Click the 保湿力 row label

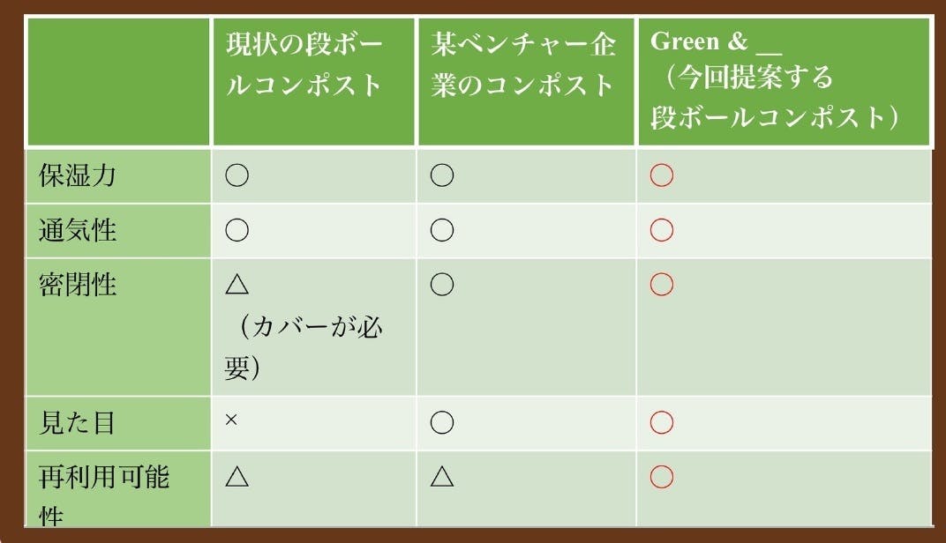(x=78, y=175)
